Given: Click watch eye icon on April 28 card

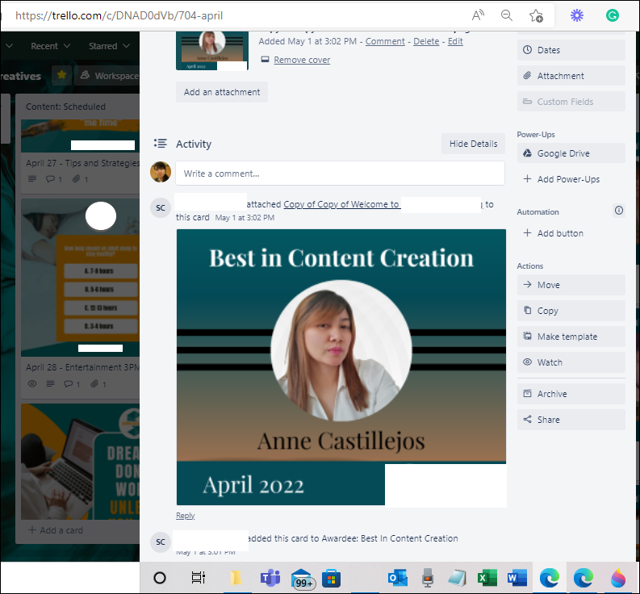Looking at the screenshot, I should 32,383.
